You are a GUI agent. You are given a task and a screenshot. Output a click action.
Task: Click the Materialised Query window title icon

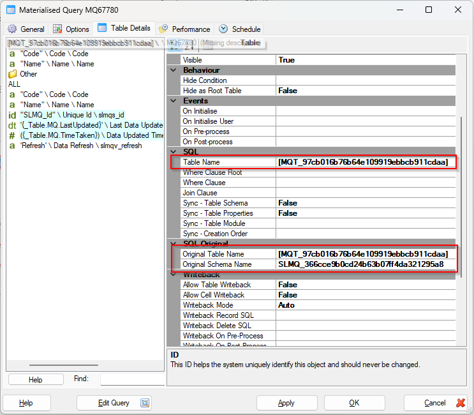pos(11,10)
